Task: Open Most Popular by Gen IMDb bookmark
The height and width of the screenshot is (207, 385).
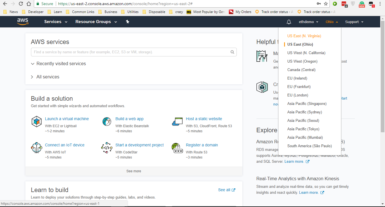Action: (x=206, y=12)
